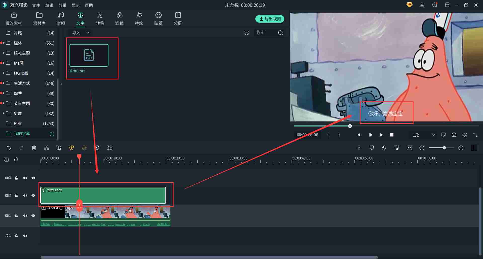Enter fullscreen preview
Viewport: 483px width, 259px height.
pos(475,135)
